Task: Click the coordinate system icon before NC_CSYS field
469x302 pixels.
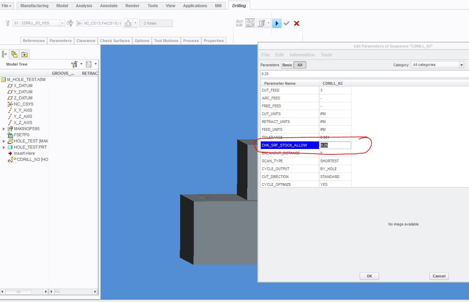Action: tap(79, 23)
